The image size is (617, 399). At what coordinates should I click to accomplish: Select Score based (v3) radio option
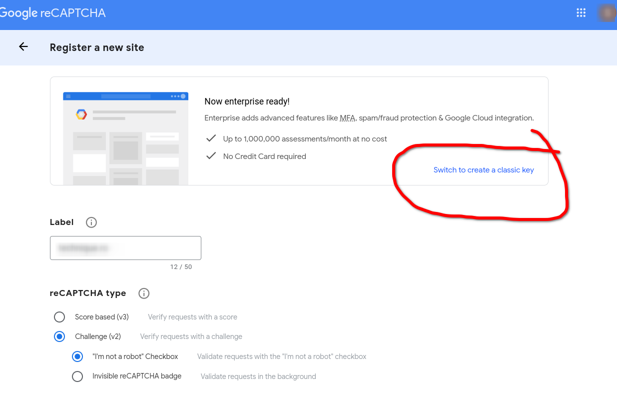tap(59, 317)
